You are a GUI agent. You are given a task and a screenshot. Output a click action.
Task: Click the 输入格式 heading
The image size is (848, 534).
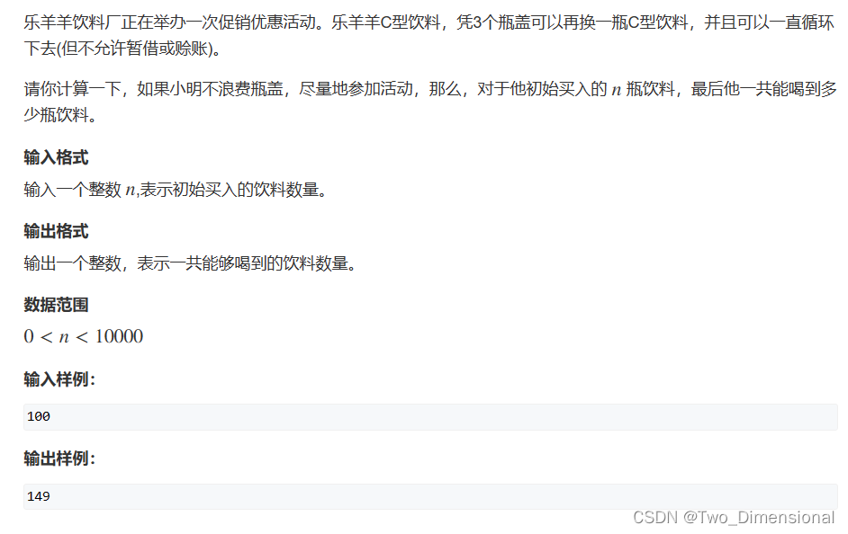[56, 157]
